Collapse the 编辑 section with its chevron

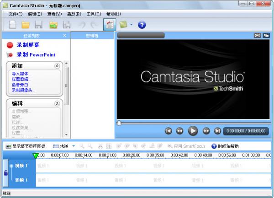(x=57, y=103)
